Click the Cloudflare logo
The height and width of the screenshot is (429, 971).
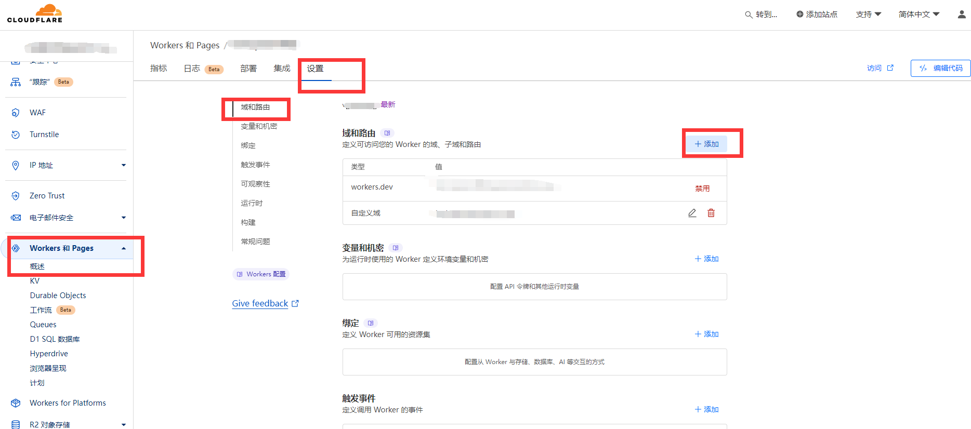point(35,14)
